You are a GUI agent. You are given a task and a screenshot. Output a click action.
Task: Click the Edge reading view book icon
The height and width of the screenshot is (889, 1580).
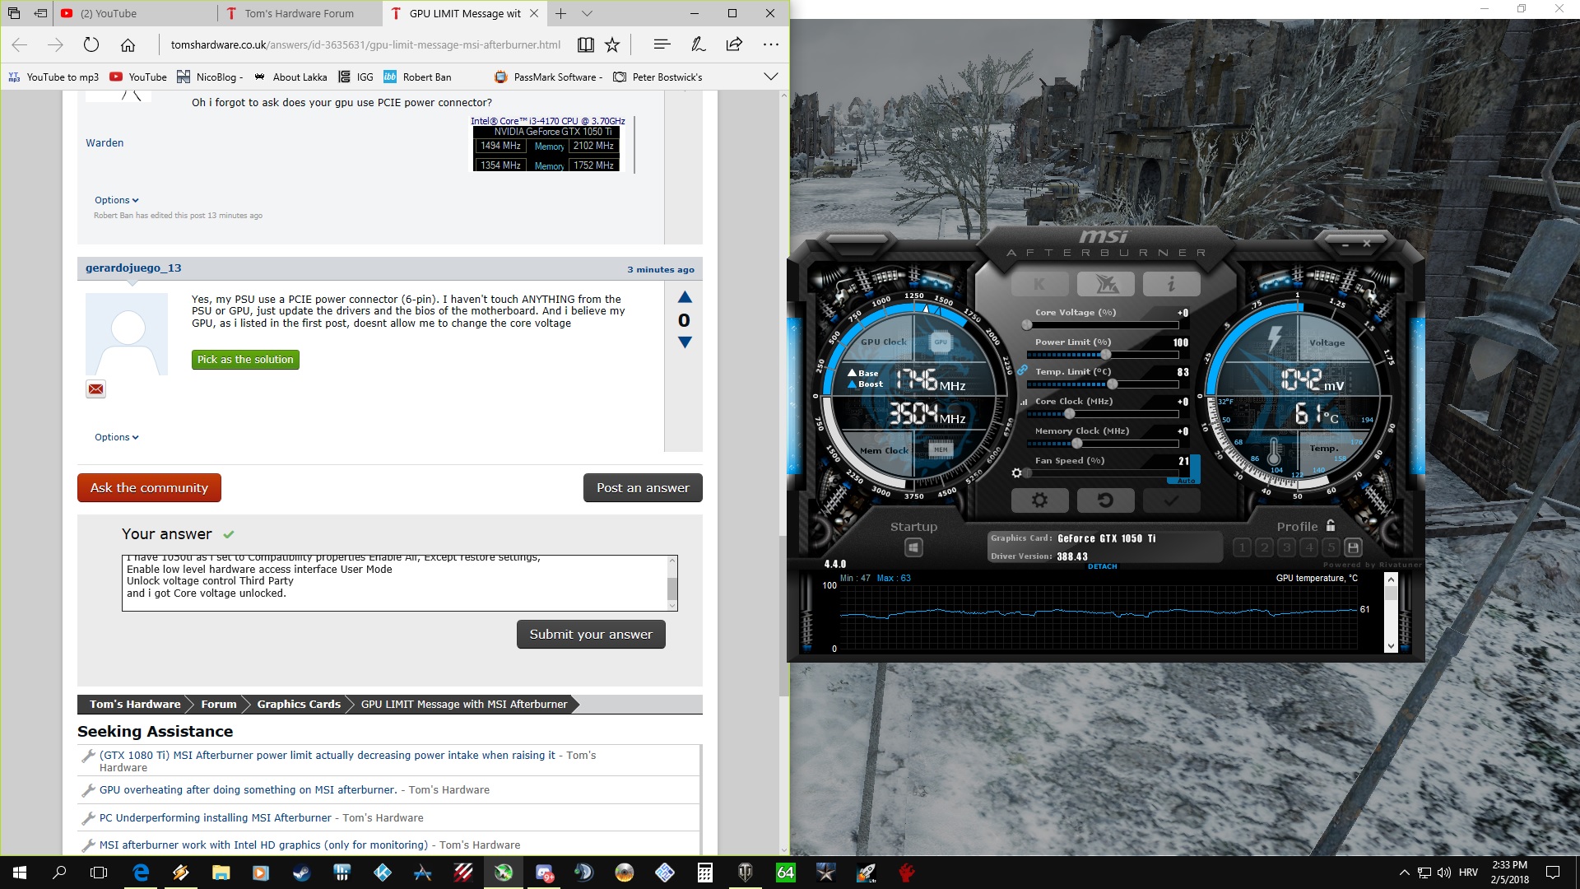(585, 45)
